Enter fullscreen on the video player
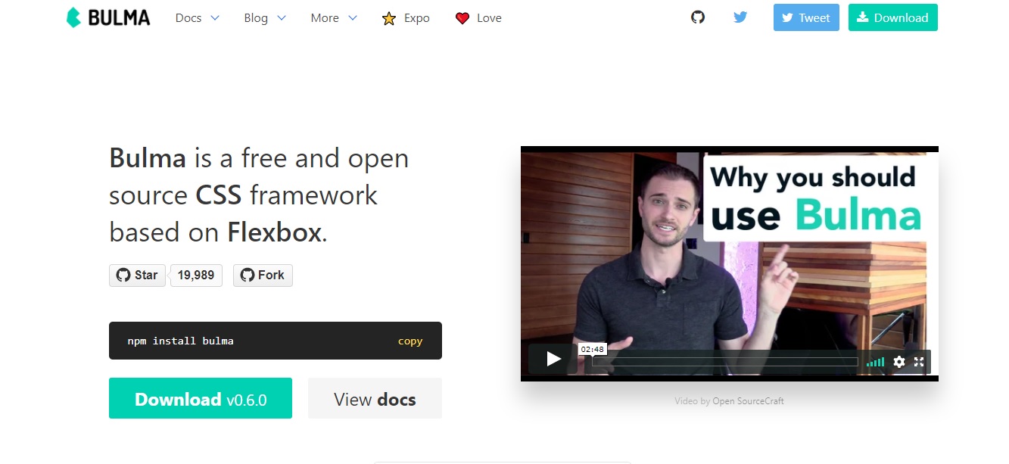Image resolution: width=1009 pixels, height=464 pixels. tap(919, 362)
